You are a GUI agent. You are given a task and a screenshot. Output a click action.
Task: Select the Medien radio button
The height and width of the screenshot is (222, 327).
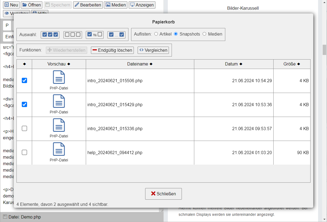tap(204, 34)
